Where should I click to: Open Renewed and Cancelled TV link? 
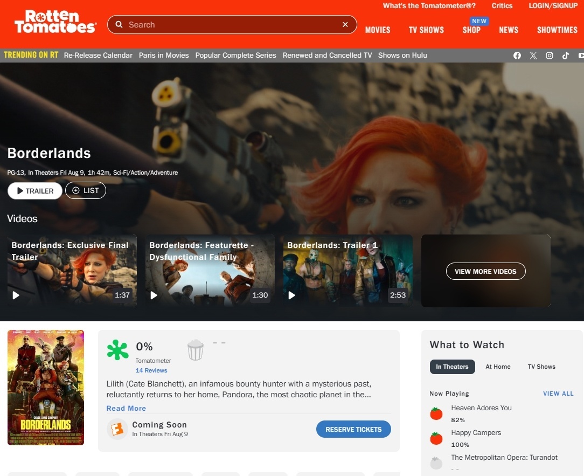click(327, 55)
